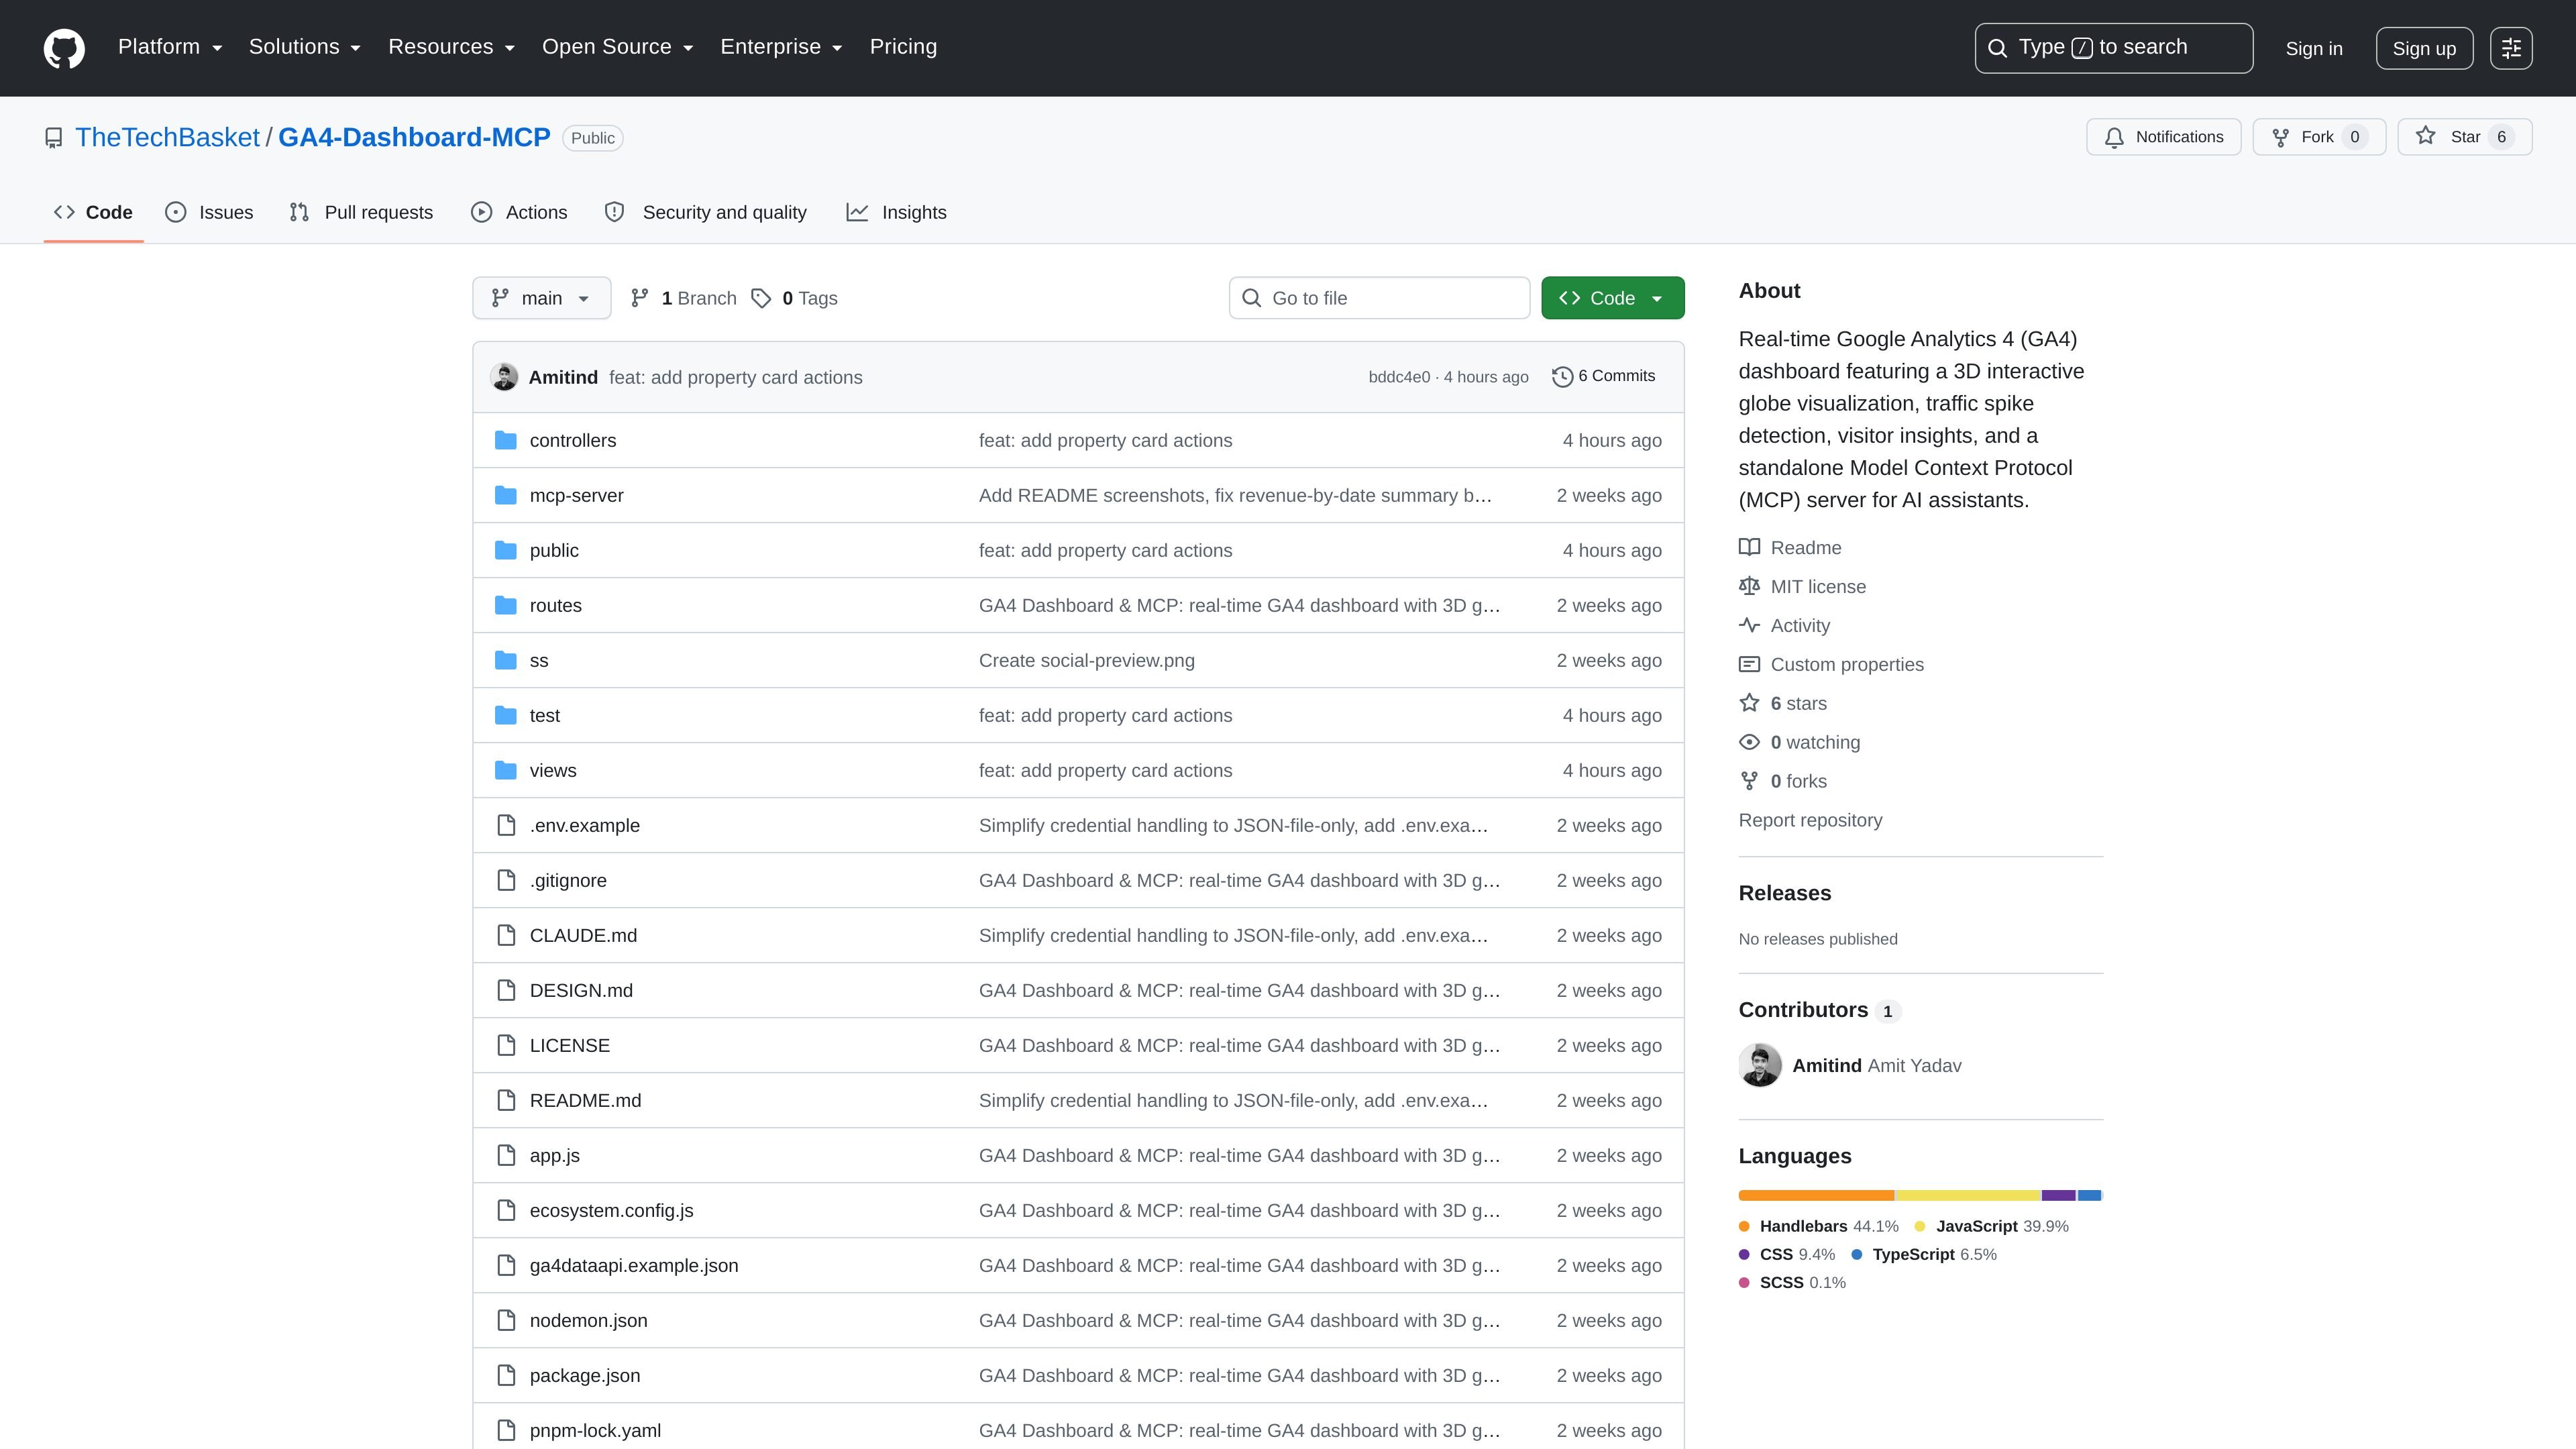Expand the Solutions menu

[x=305, y=47]
